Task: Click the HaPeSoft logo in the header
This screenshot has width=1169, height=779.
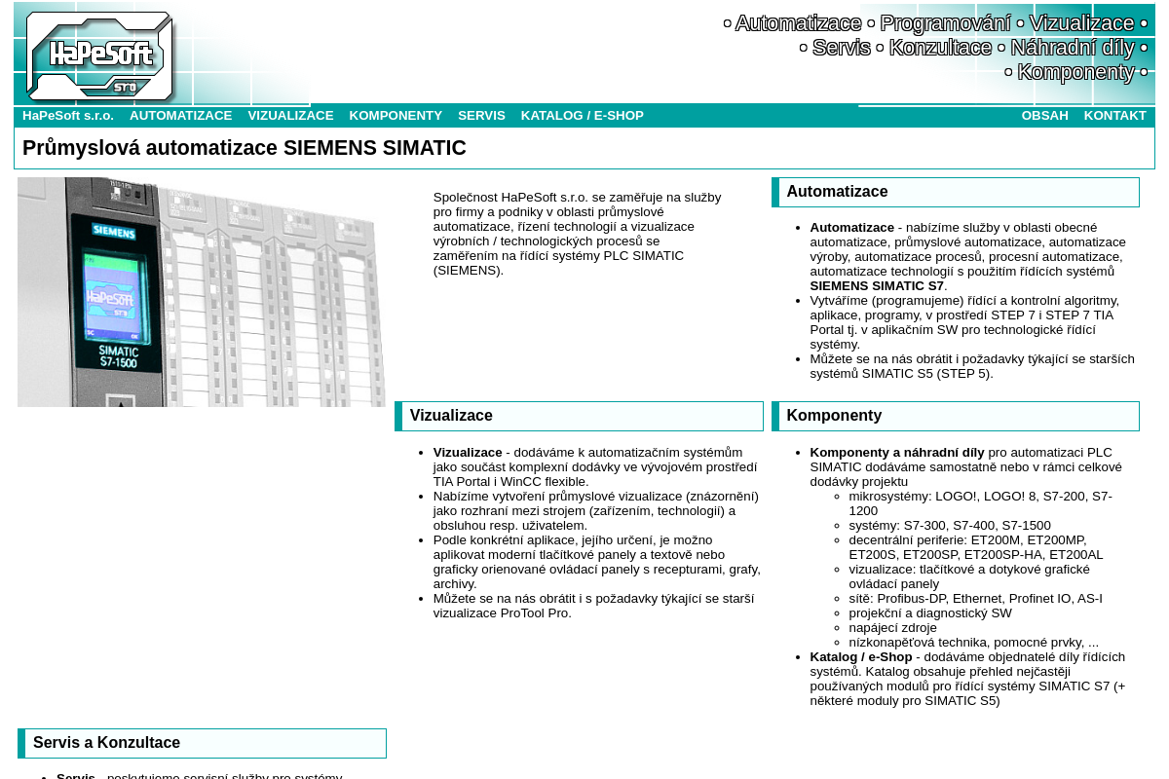Action: point(99,56)
